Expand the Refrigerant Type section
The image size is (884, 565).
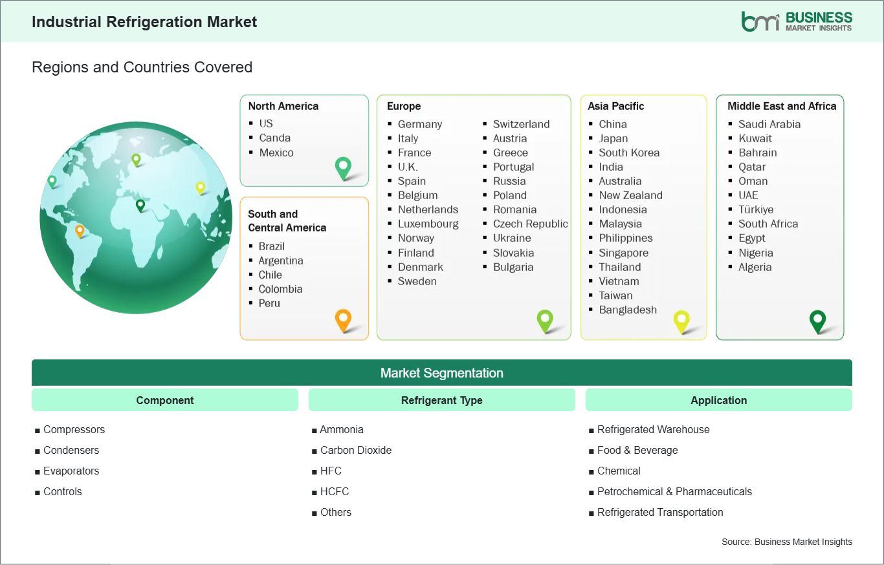441,400
